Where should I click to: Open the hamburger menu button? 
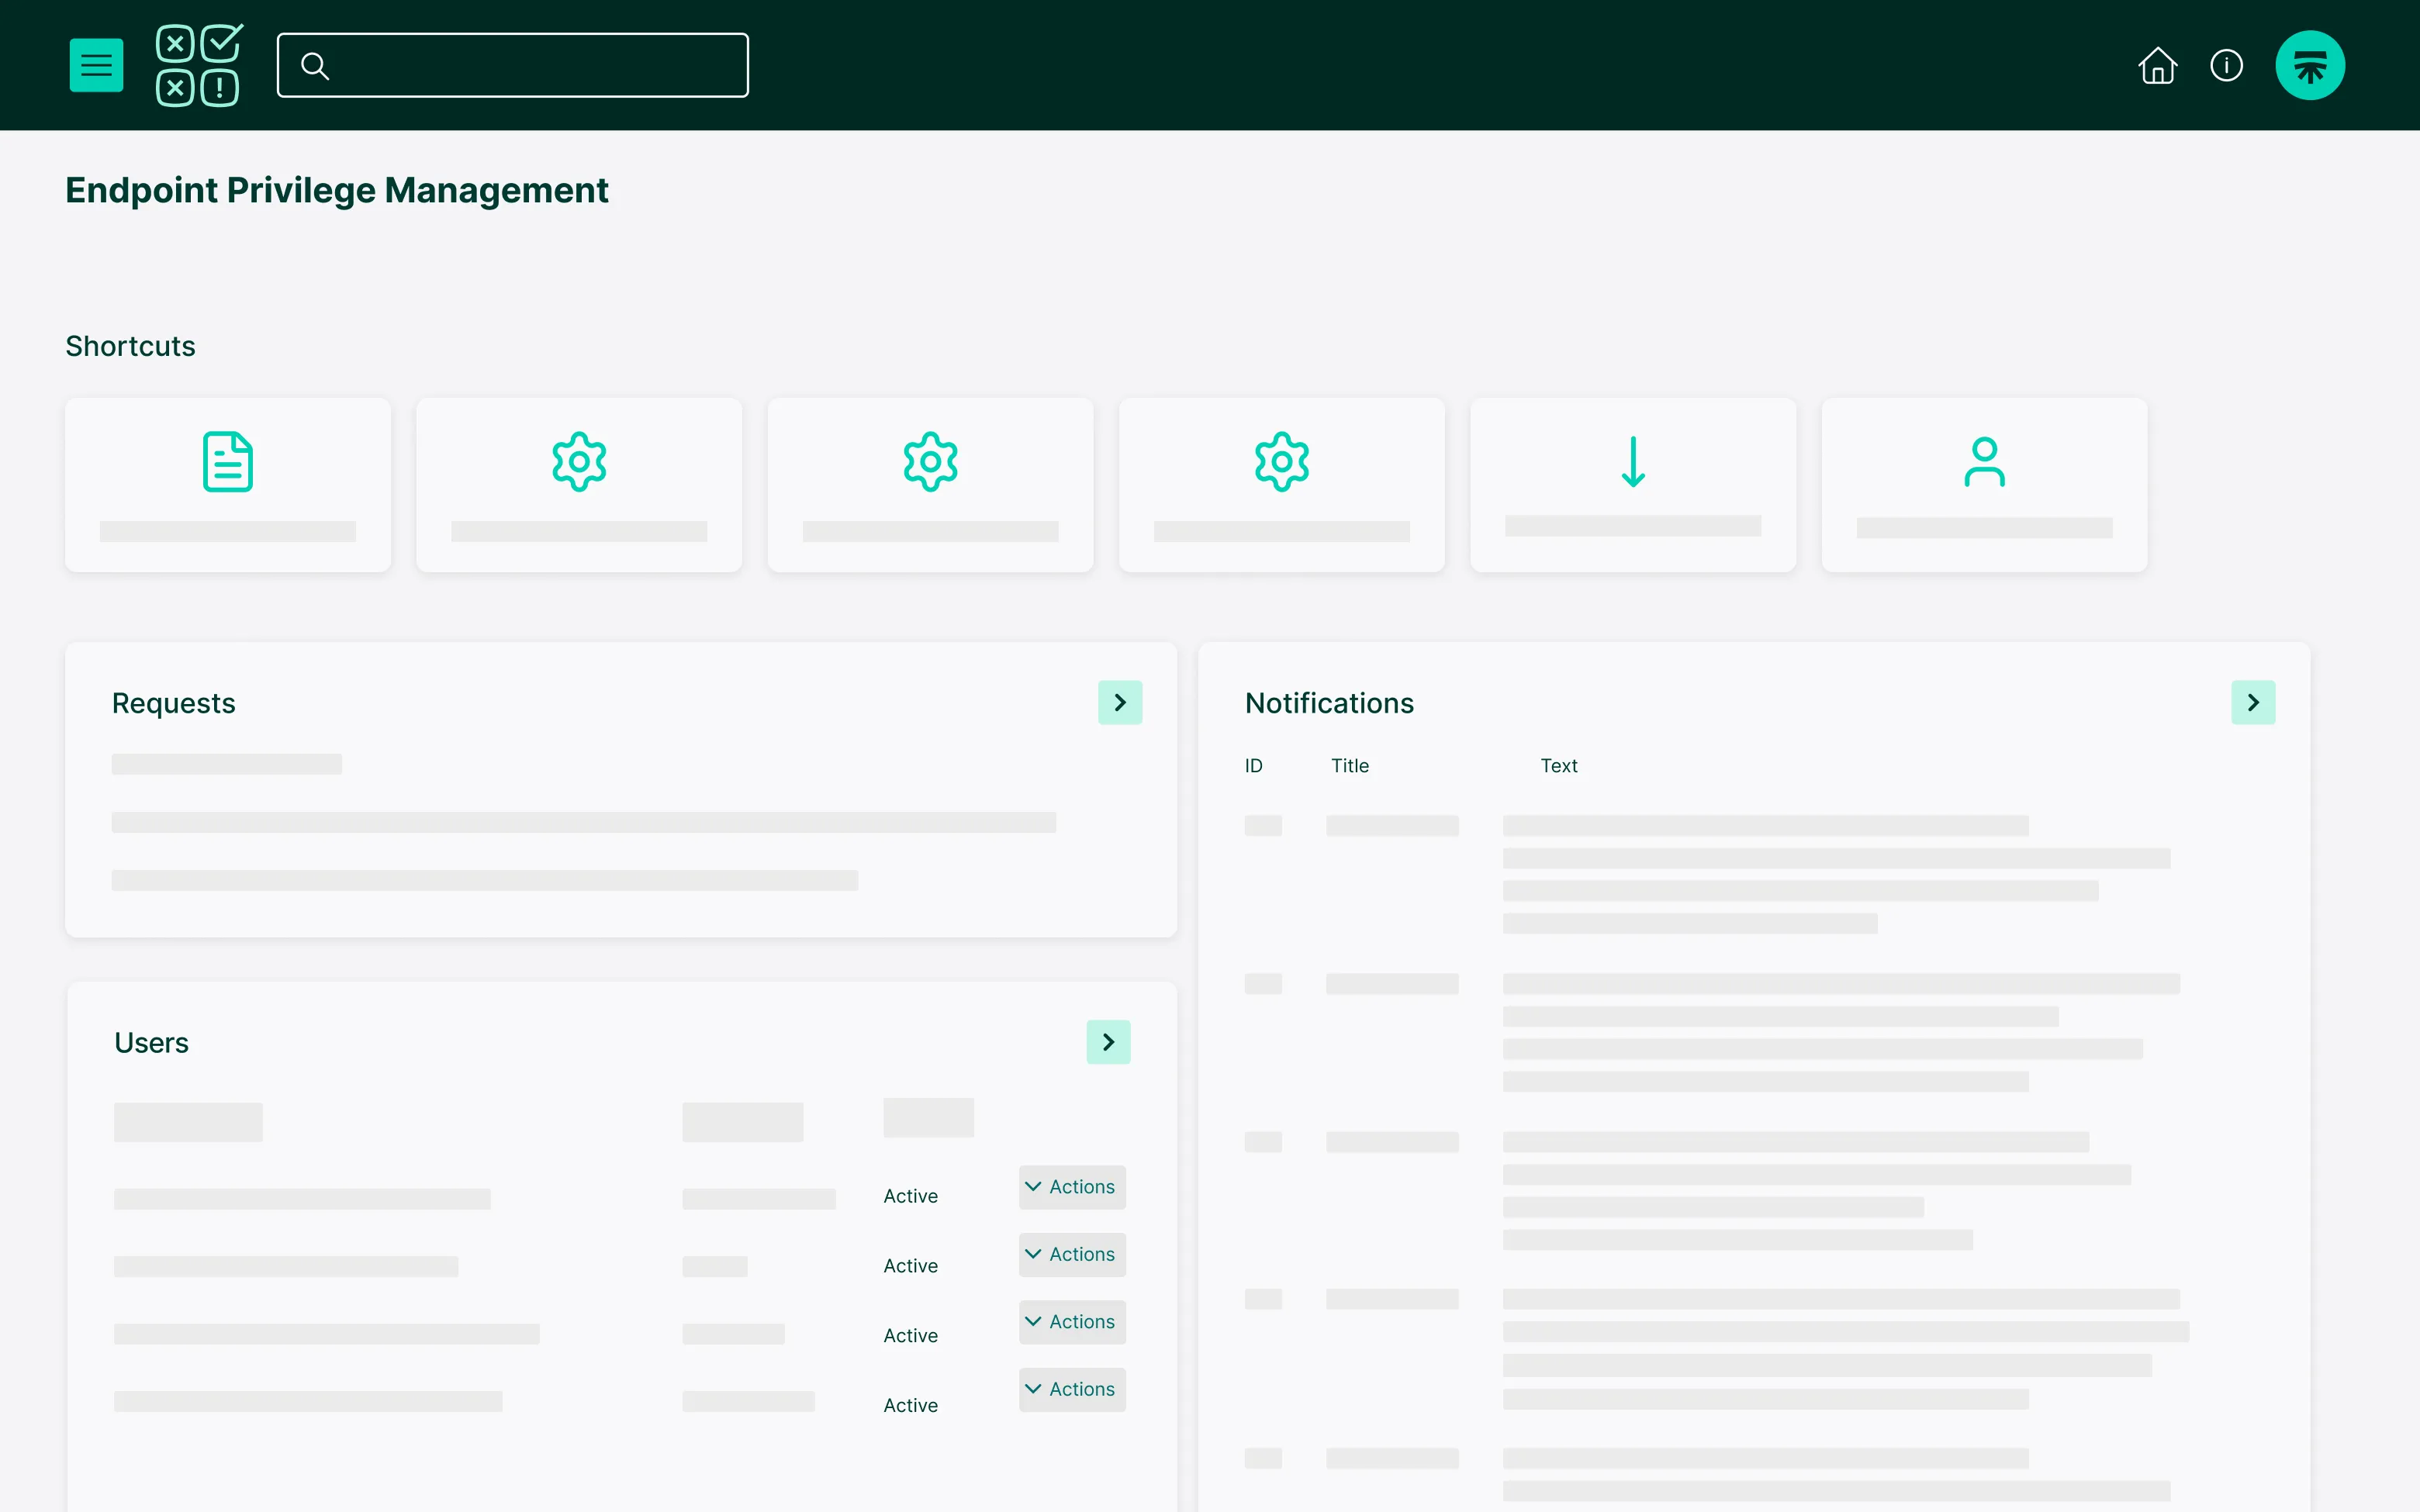pyautogui.click(x=96, y=65)
